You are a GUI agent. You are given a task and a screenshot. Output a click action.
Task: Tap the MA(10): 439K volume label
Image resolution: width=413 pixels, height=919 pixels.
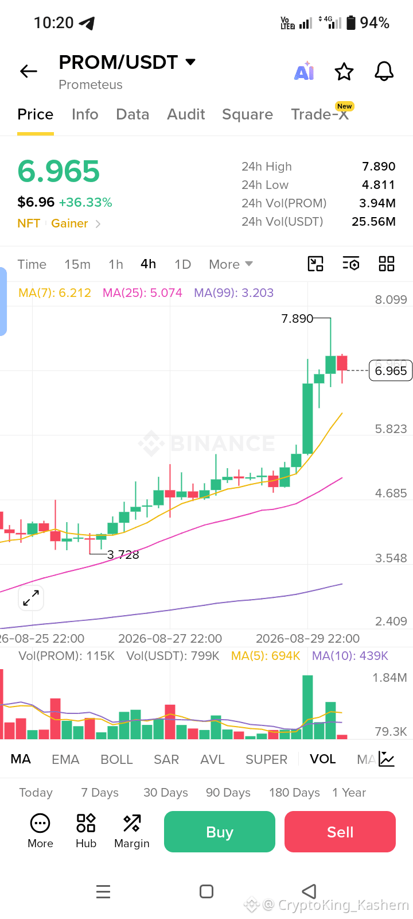coord(350,656)
